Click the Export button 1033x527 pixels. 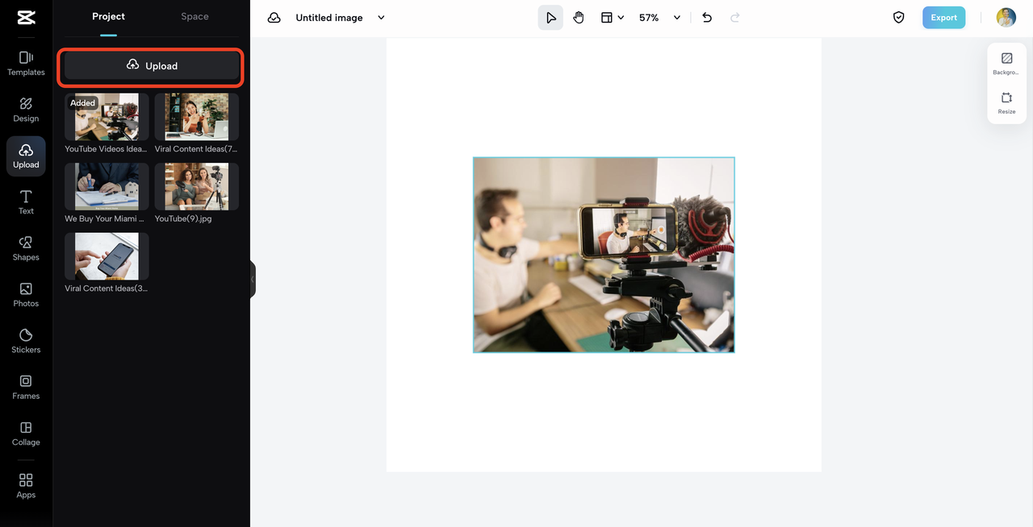click(943, 18)
